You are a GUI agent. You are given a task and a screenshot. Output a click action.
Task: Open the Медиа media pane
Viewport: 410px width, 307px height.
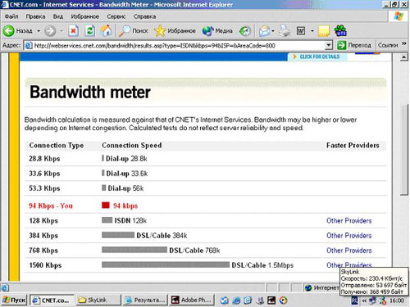[217, 31]
